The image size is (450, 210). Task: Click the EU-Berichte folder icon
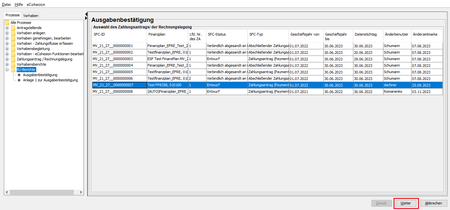point(13,70)
